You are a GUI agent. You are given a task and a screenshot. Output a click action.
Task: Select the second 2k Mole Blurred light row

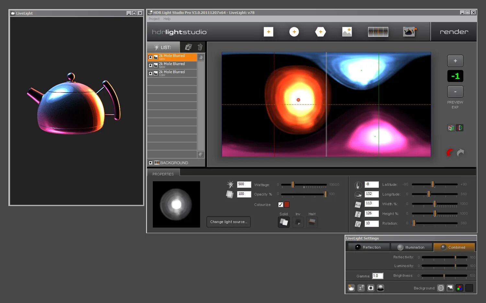click(172, 65)
